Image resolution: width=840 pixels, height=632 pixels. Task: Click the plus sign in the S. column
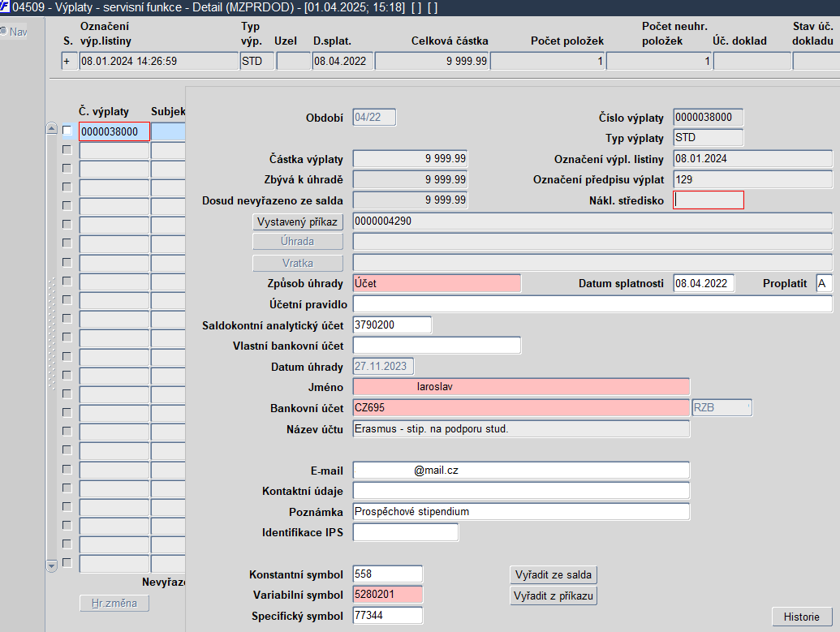tap(67, 61)
